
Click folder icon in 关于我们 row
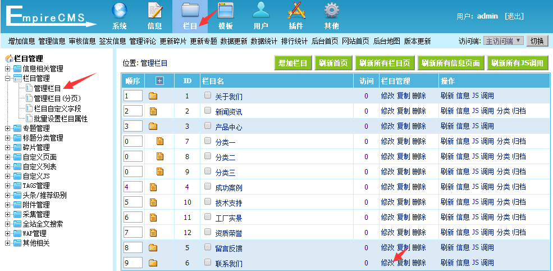153,96
